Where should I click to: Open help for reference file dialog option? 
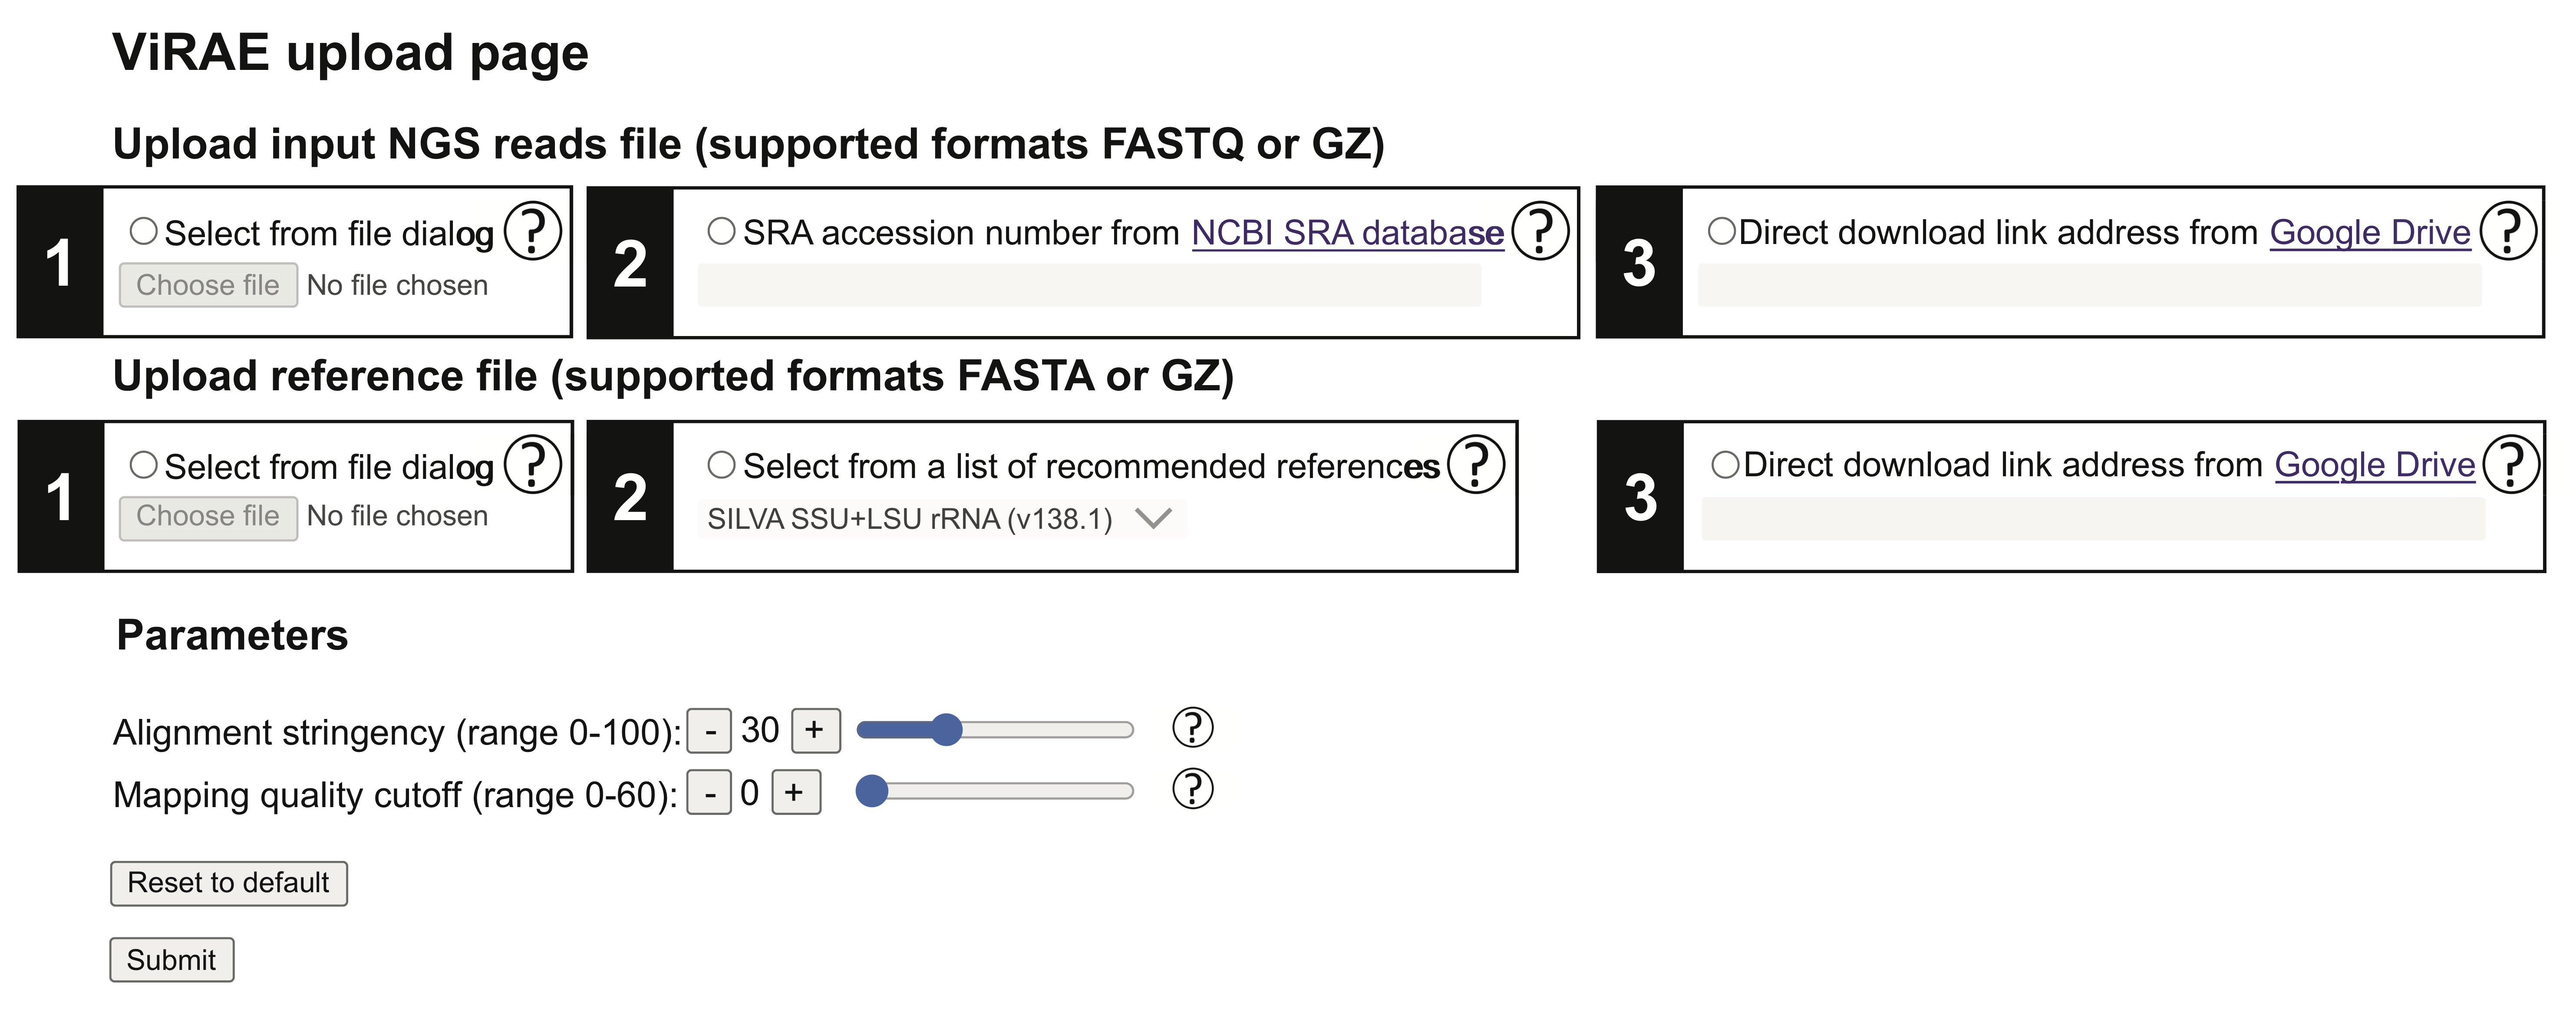(x=532, y=465)
